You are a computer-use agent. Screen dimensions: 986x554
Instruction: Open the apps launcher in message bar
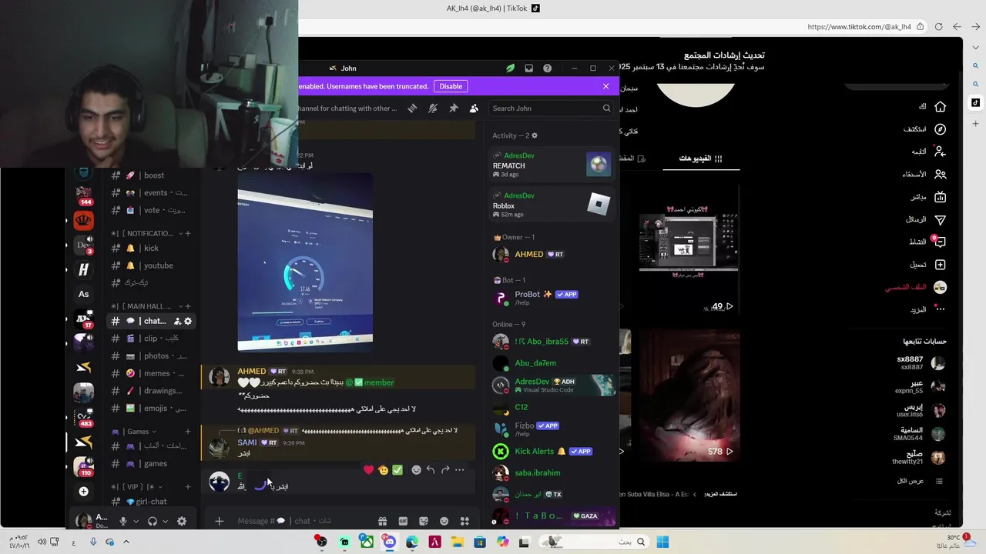[x=464, y=521]
